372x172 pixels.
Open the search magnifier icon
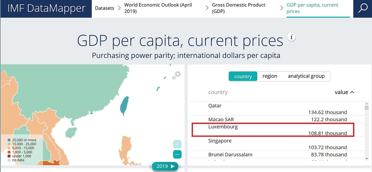click(363, 9)
